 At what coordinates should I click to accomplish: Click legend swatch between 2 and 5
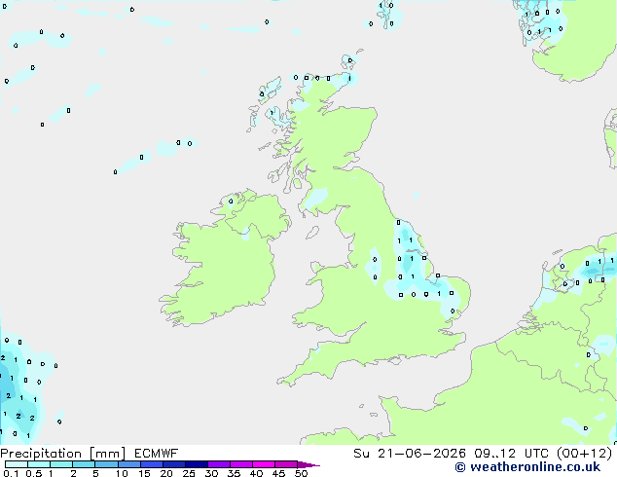tap(84, 464)
